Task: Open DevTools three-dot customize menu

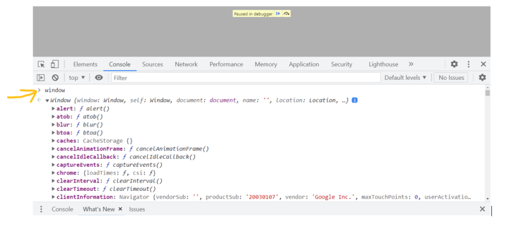Action: [468, 64]
